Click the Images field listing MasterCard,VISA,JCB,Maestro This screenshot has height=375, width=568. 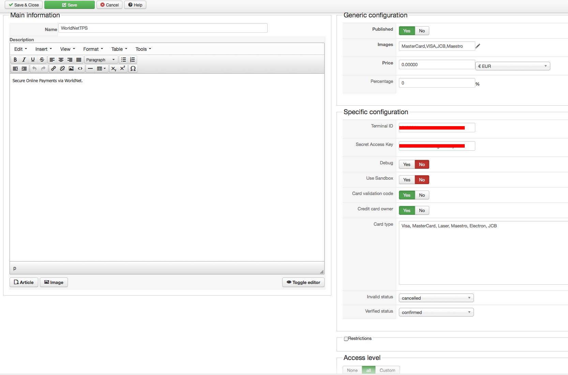(x=437, y=46)
